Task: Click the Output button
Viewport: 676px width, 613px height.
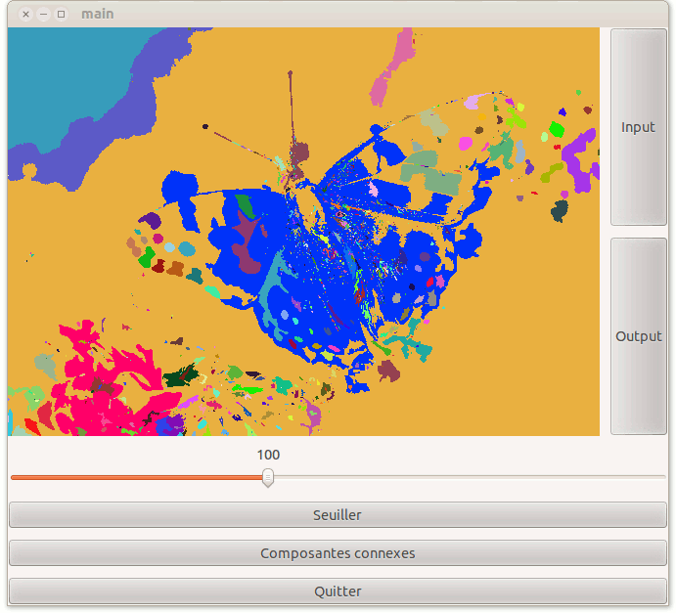Action: pos(638,336)
